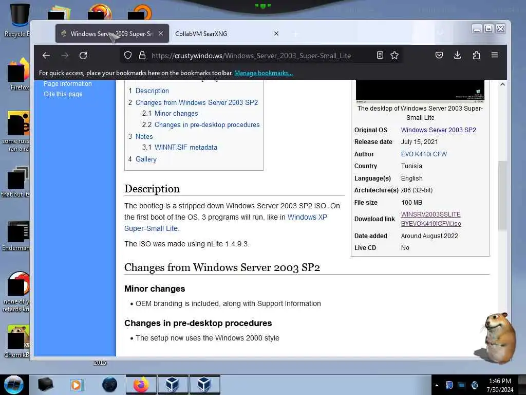Screen dimensions: 526x395
Task: Close the CollabVM SearXNG tab
Action: point(276,33)
